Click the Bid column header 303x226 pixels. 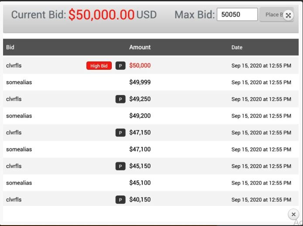10,47
